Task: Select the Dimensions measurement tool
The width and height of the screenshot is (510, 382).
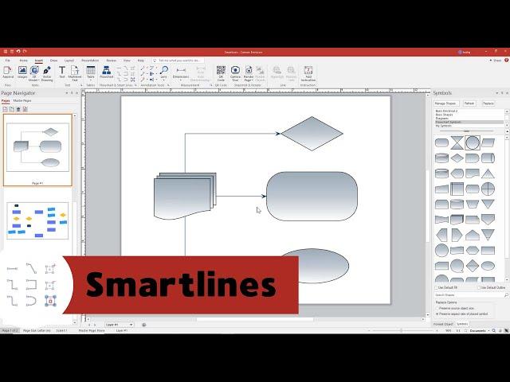Action: pyautogui.click(x=181, y=73)
